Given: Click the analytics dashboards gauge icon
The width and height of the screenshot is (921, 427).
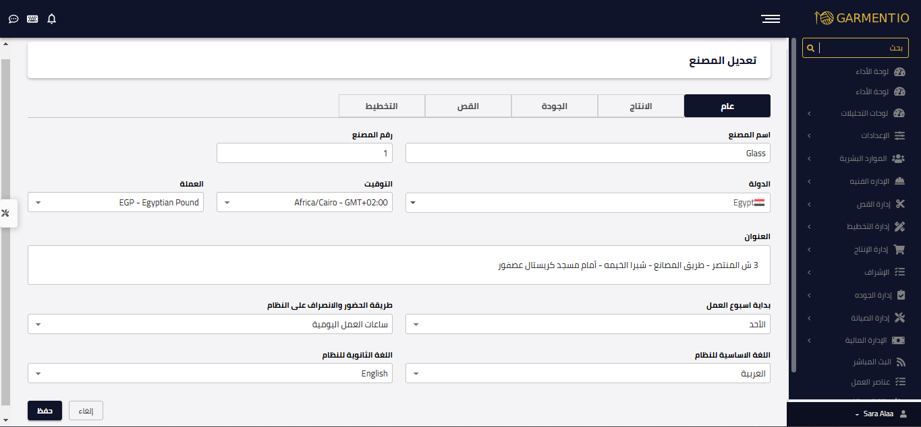Looking at the screenshot, I should [x=899, y=113].
